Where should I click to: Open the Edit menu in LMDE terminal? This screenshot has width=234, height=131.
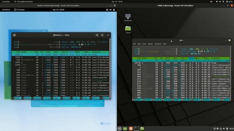139,44
